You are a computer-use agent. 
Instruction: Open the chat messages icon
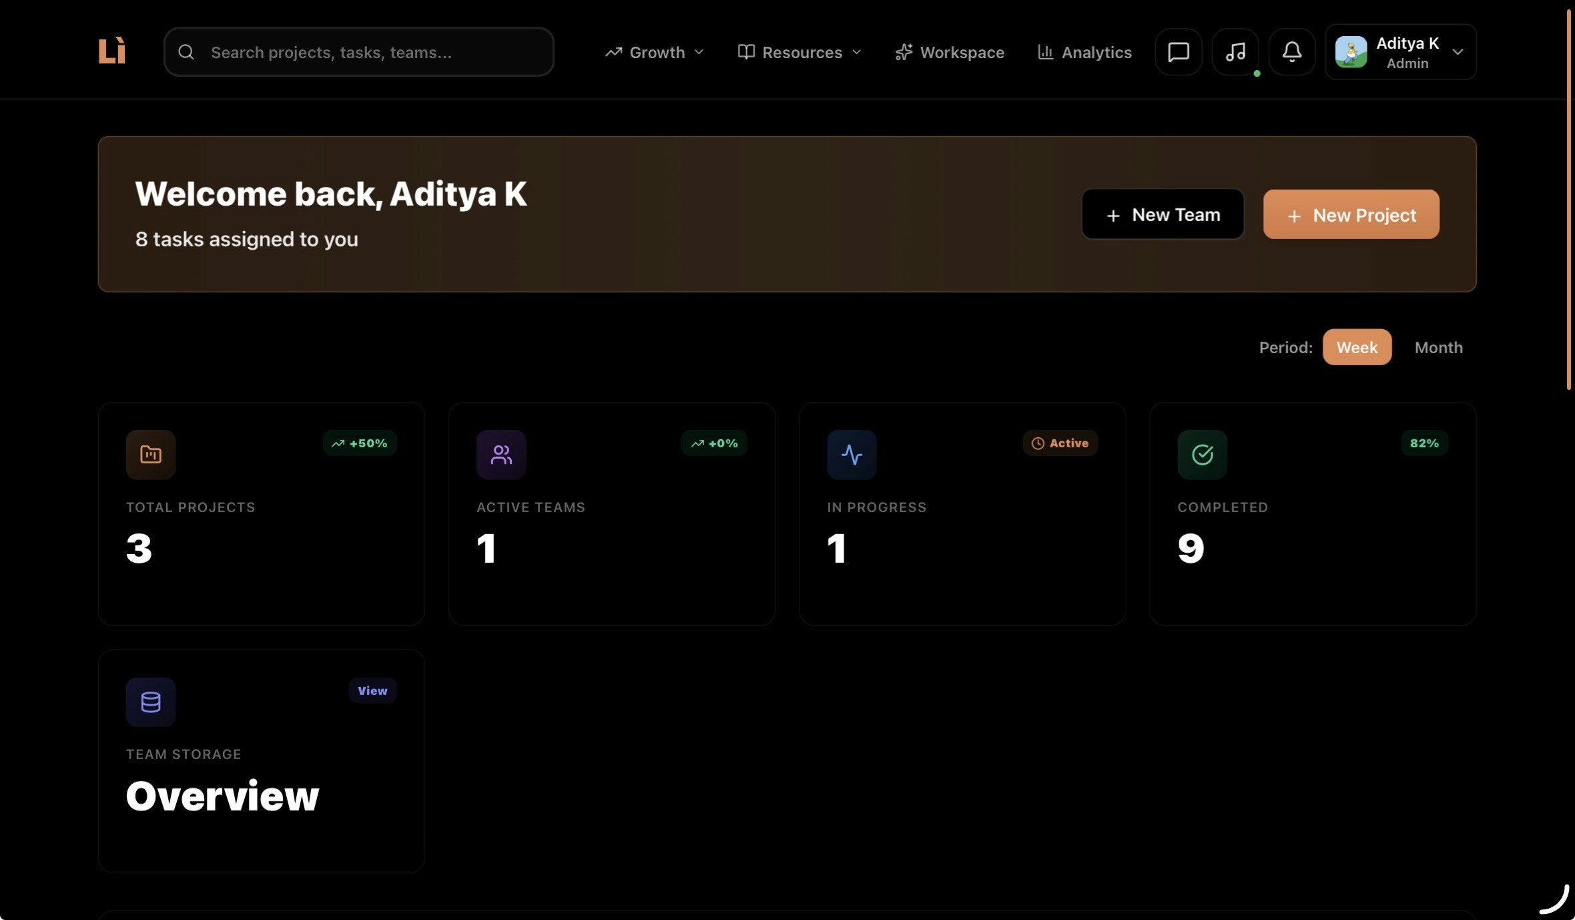coord(1177,51)
